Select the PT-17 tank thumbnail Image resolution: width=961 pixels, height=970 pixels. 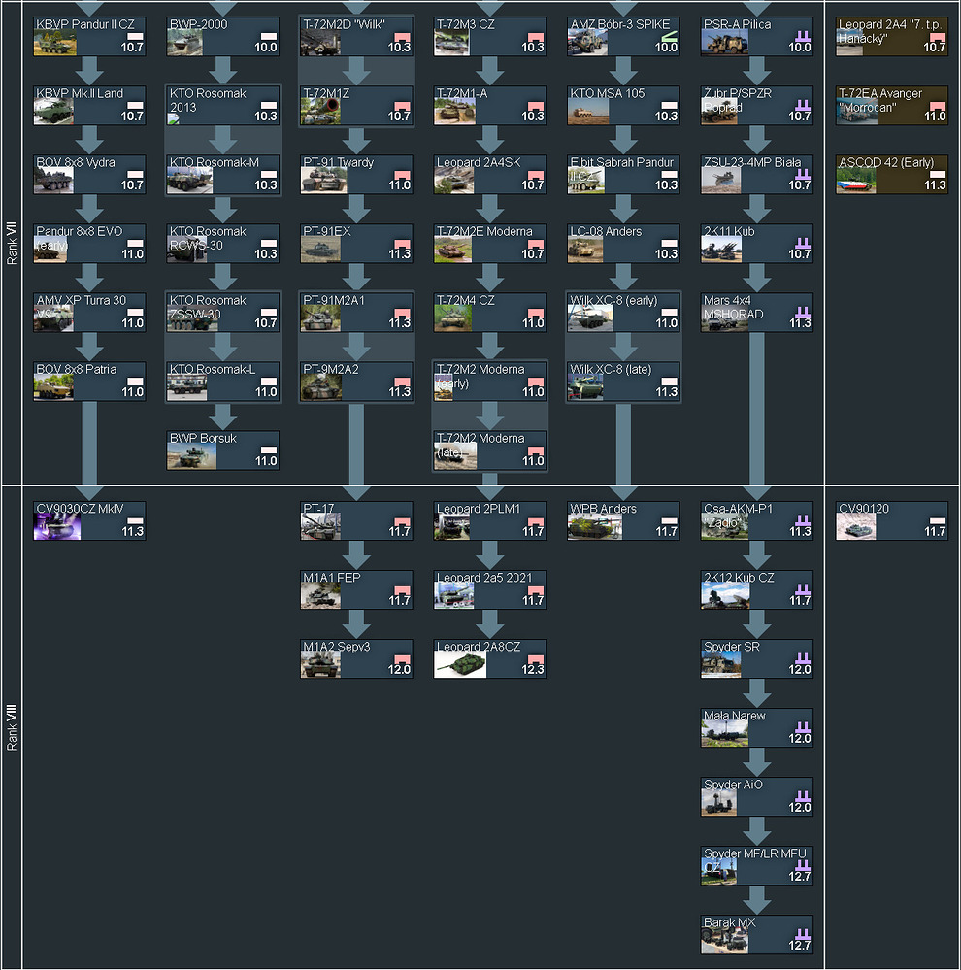coord(322,526)
